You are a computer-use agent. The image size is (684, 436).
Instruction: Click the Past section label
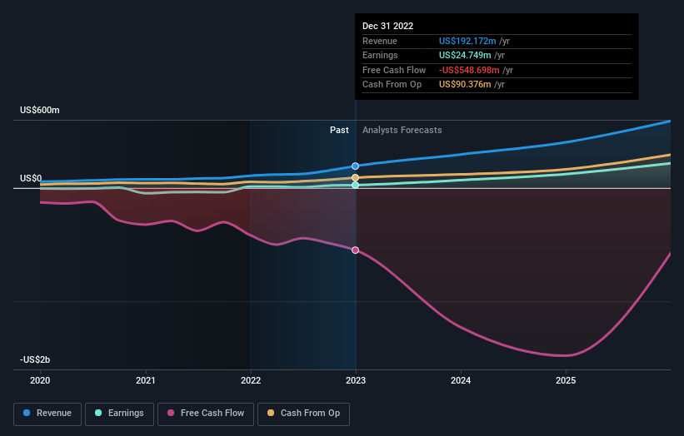(339, 131)
